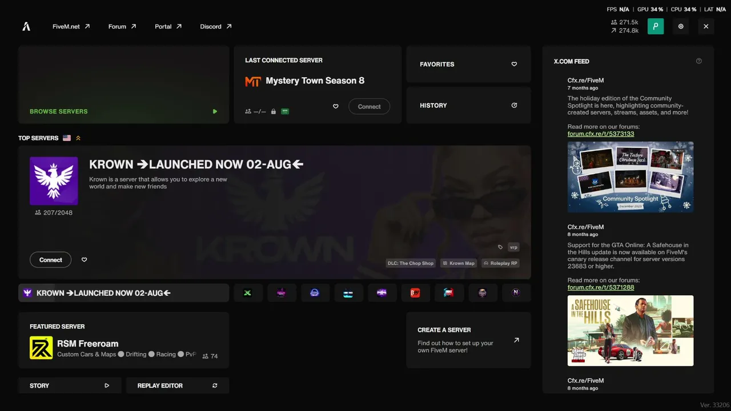Select the KROWN tab in the top servers strip
The width and height of the screenshot is (731, 411).
(x=123, y=293)
